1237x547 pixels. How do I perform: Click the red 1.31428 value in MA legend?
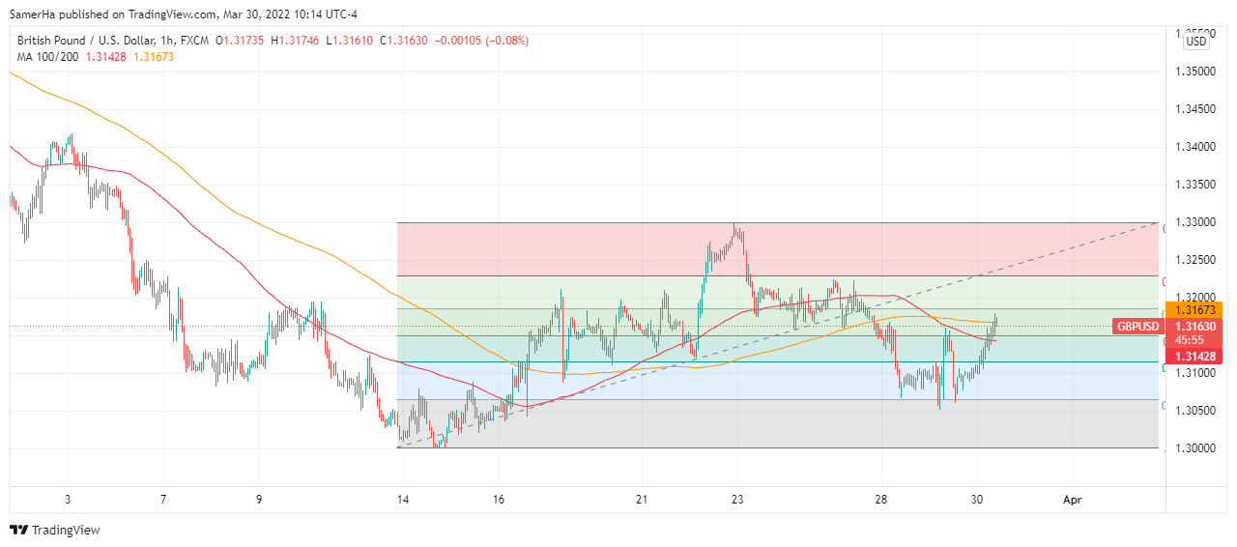click(107, 57)
